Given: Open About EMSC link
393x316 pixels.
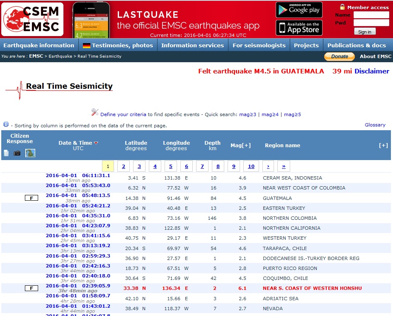Looking at the screenshot, I should pyautogui.click(x=376, y=56).
